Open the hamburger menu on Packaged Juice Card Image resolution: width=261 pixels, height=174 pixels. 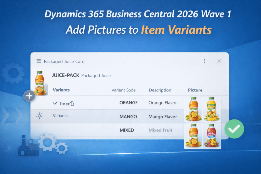(x=39, y=61)
